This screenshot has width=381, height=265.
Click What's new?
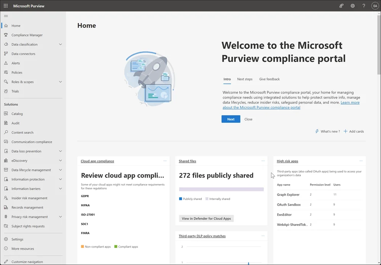click(328, 132)
